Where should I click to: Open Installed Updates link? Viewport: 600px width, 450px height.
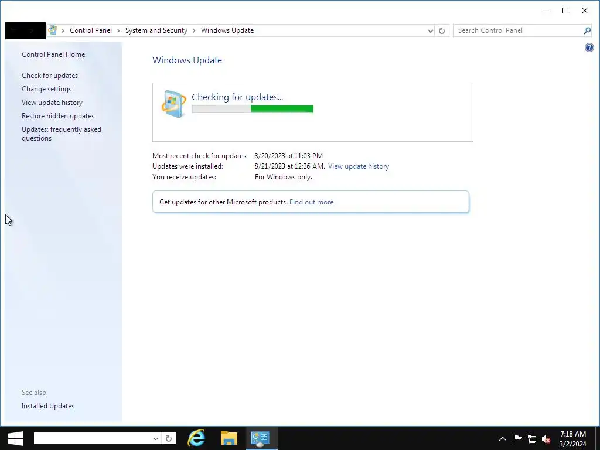pos(48,406)
